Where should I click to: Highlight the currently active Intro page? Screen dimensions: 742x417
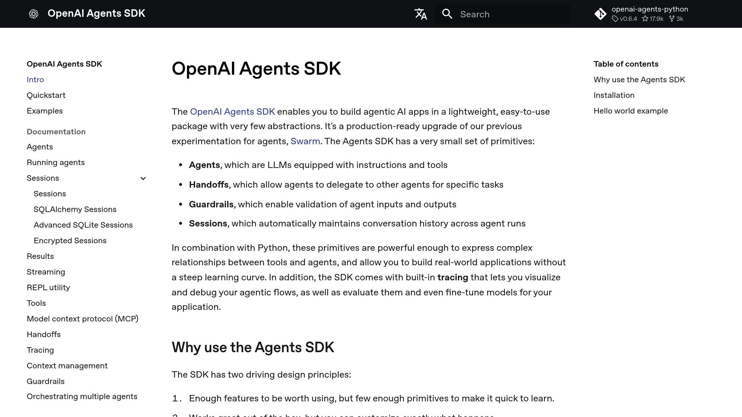click(35, 80)
